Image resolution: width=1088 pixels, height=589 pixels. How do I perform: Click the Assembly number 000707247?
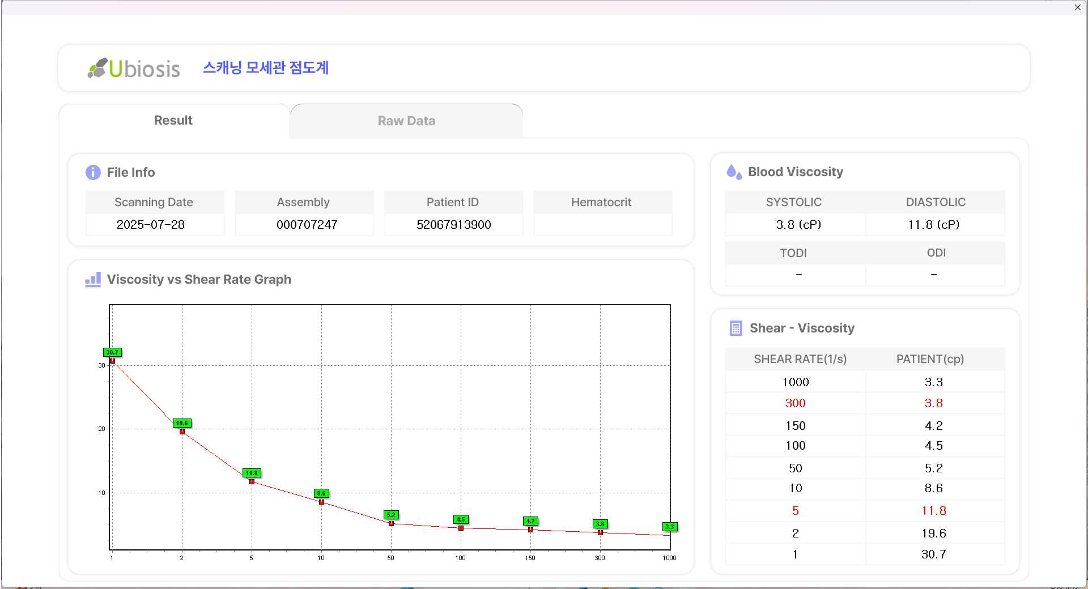307,225
